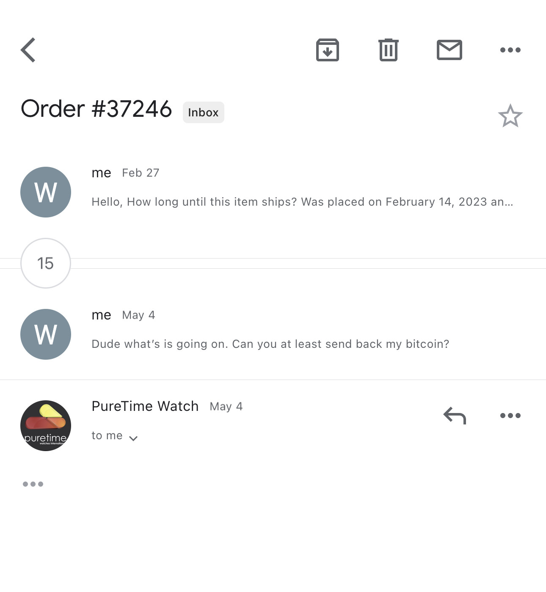Delete the conversation using the trash icon
Image resolution: width=546 pixels, height=592 pixels.
click(x=389, y=50)
